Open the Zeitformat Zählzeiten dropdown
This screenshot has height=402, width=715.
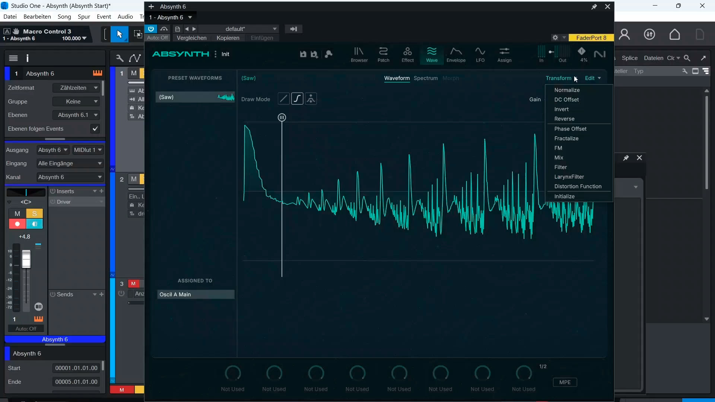(x=76, y=88)
